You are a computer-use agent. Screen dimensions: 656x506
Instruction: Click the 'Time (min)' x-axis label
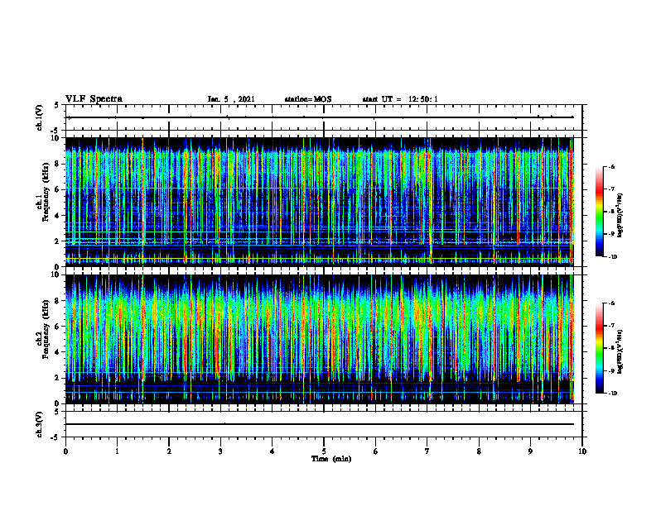331,459
